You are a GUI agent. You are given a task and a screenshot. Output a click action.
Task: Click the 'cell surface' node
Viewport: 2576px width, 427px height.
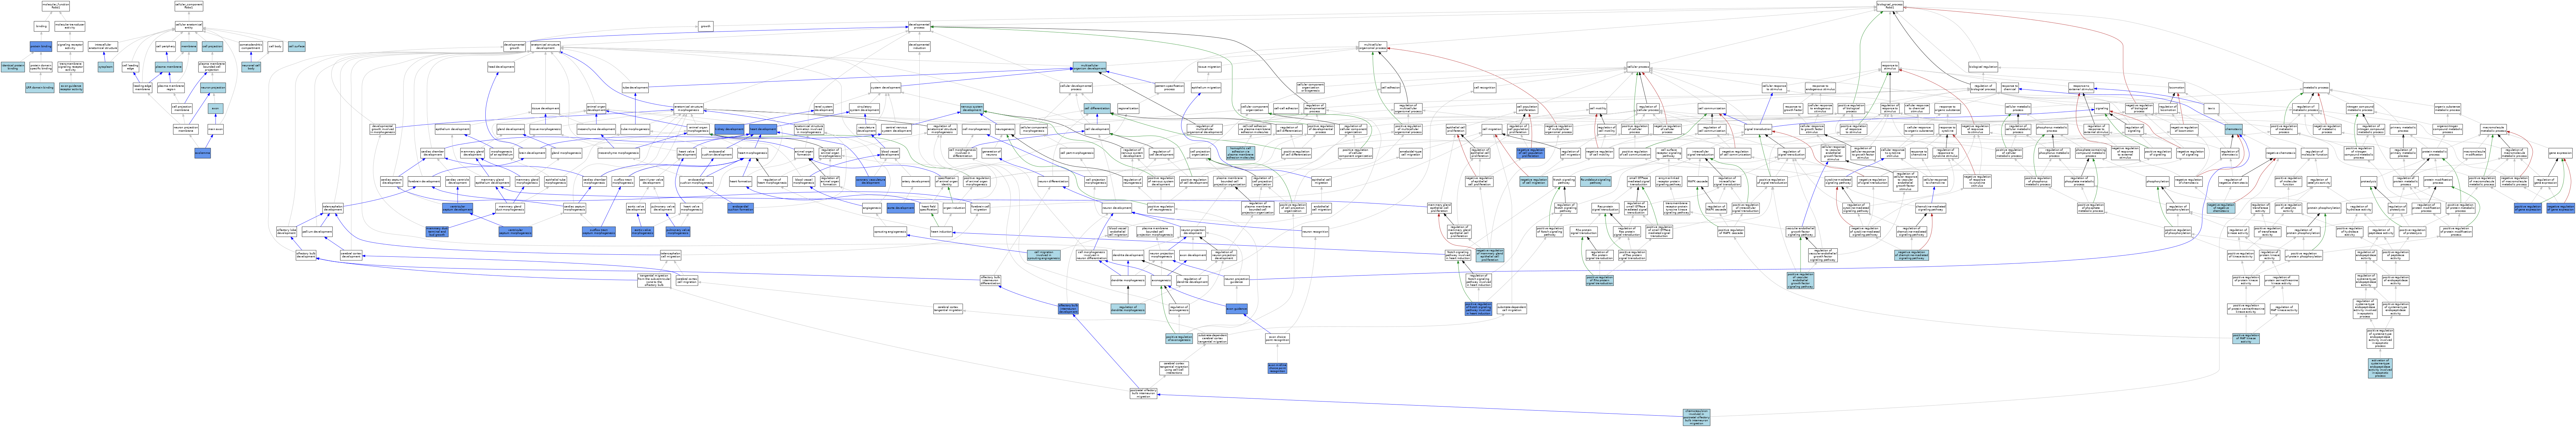(297, 46)
